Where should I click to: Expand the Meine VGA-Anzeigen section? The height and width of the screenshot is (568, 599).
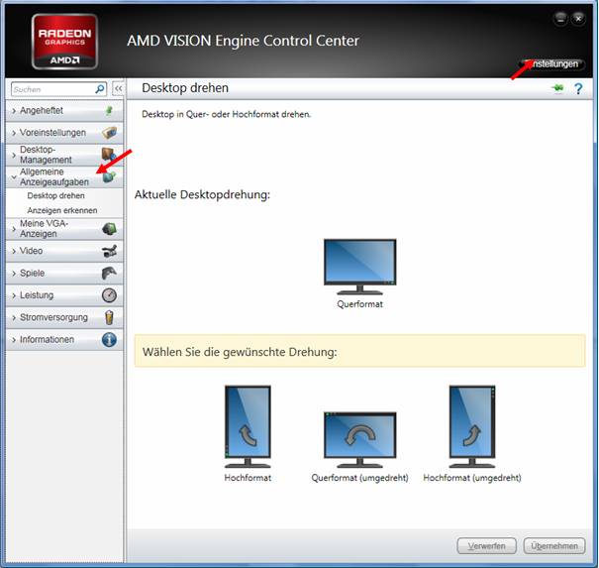[x=64, y=229]
